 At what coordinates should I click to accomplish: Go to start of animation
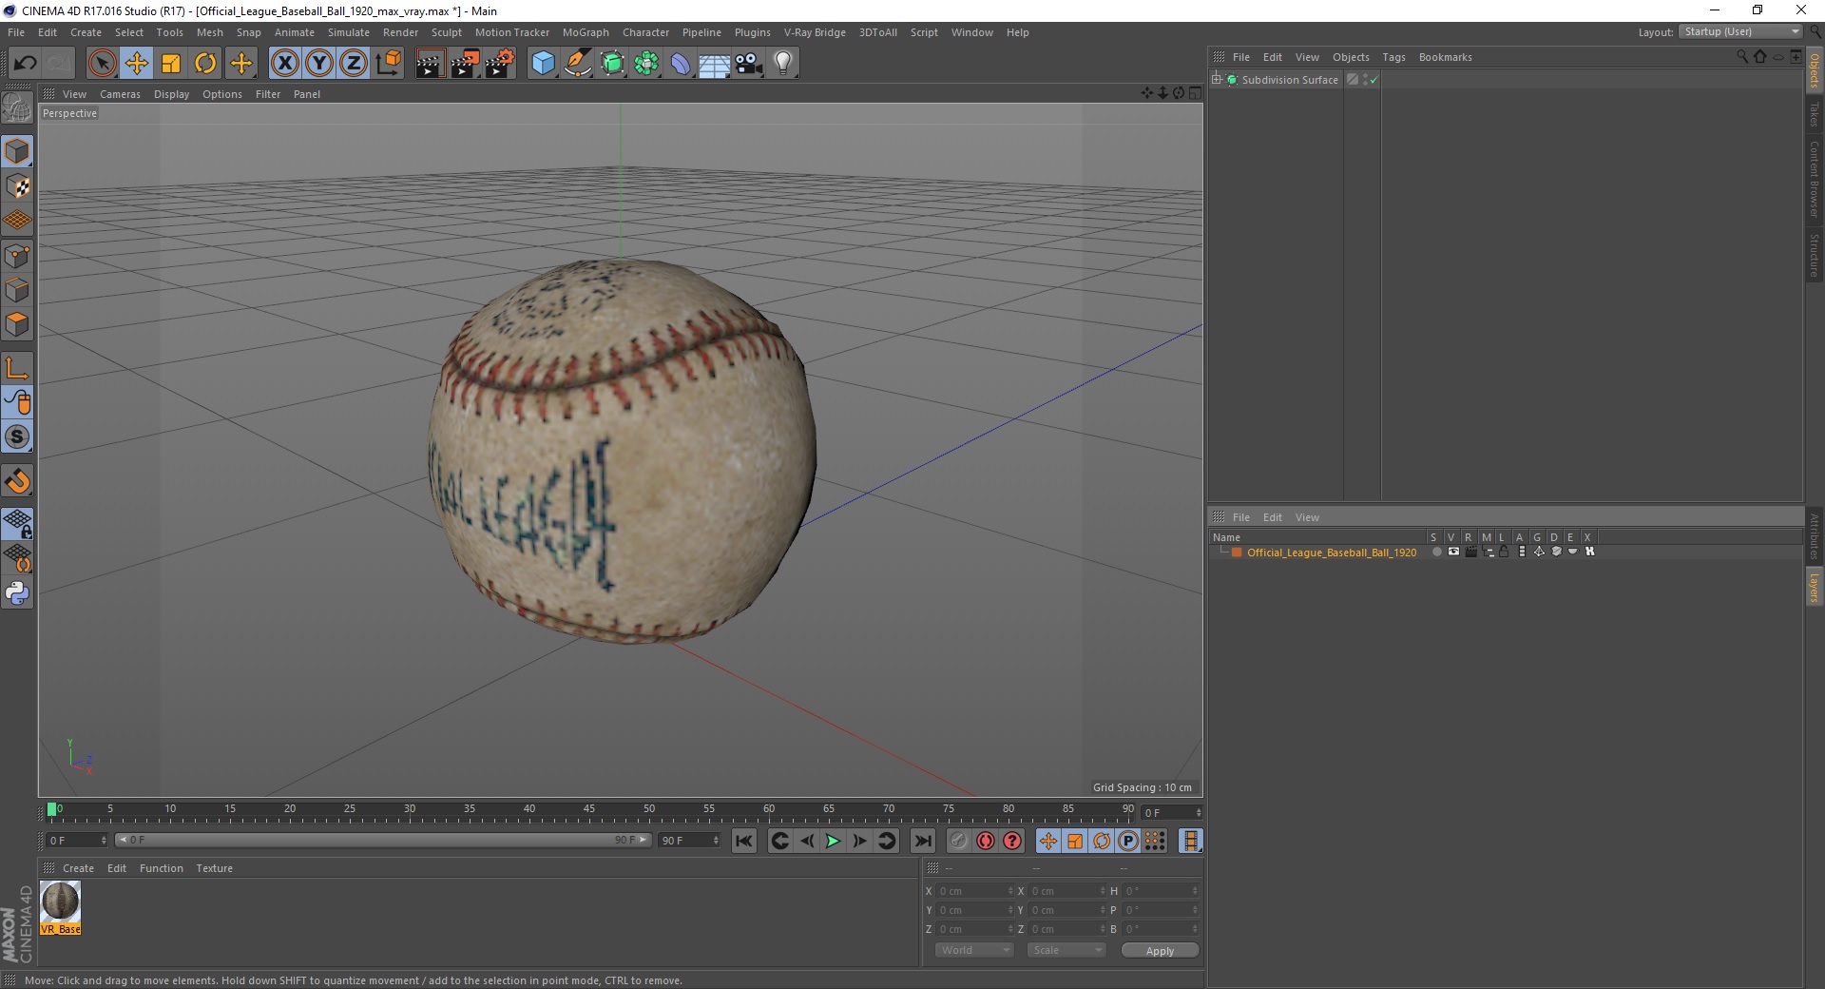click(x=744, y=841)
